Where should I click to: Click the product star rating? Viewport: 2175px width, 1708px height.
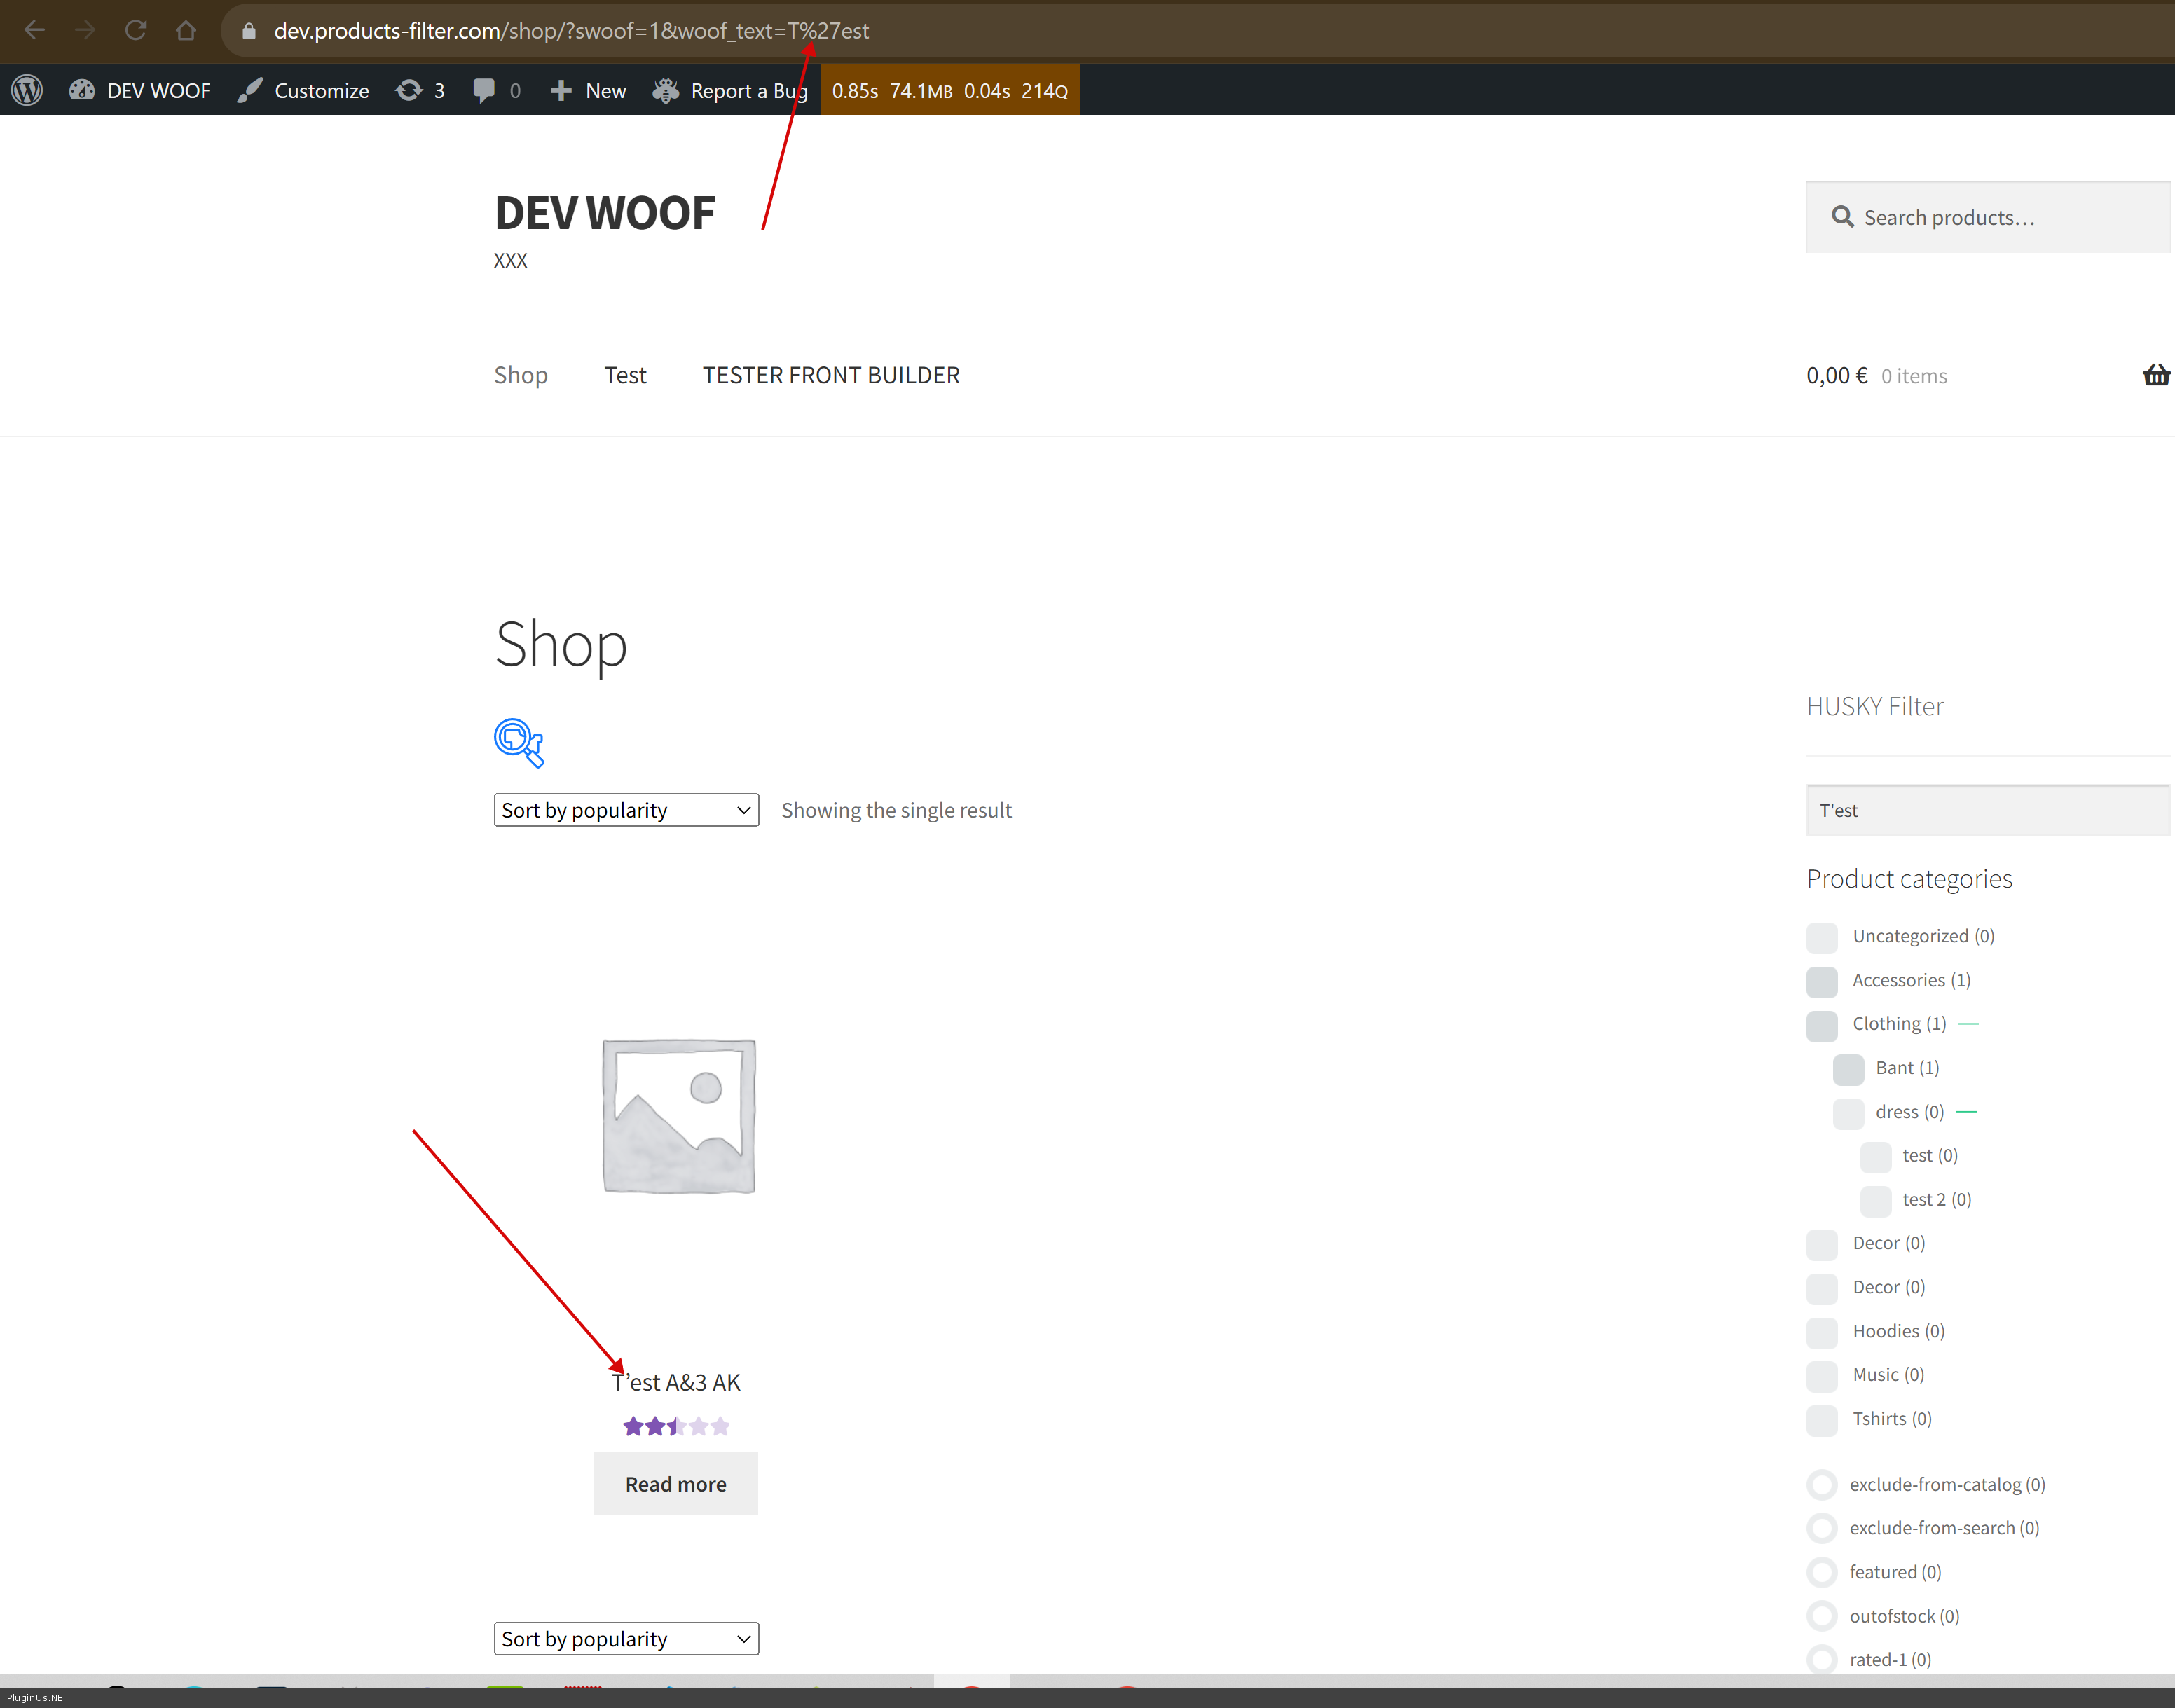(x=676, y=1426)
